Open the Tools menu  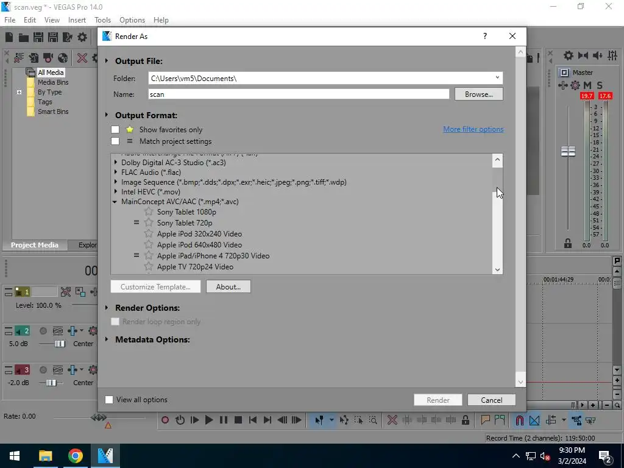click(x=102, y=20)
